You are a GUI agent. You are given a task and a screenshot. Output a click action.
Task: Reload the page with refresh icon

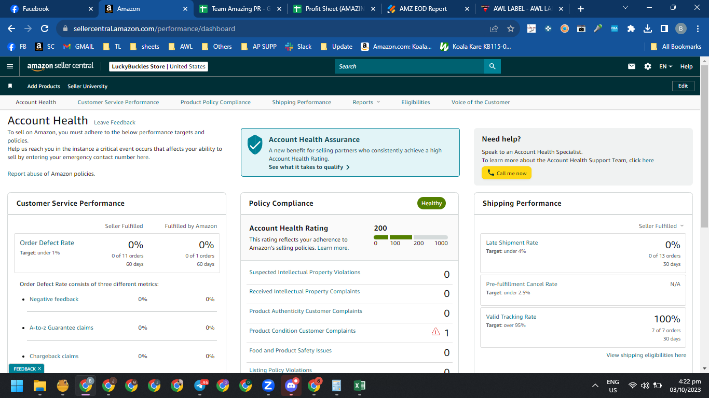coord(45,29)
